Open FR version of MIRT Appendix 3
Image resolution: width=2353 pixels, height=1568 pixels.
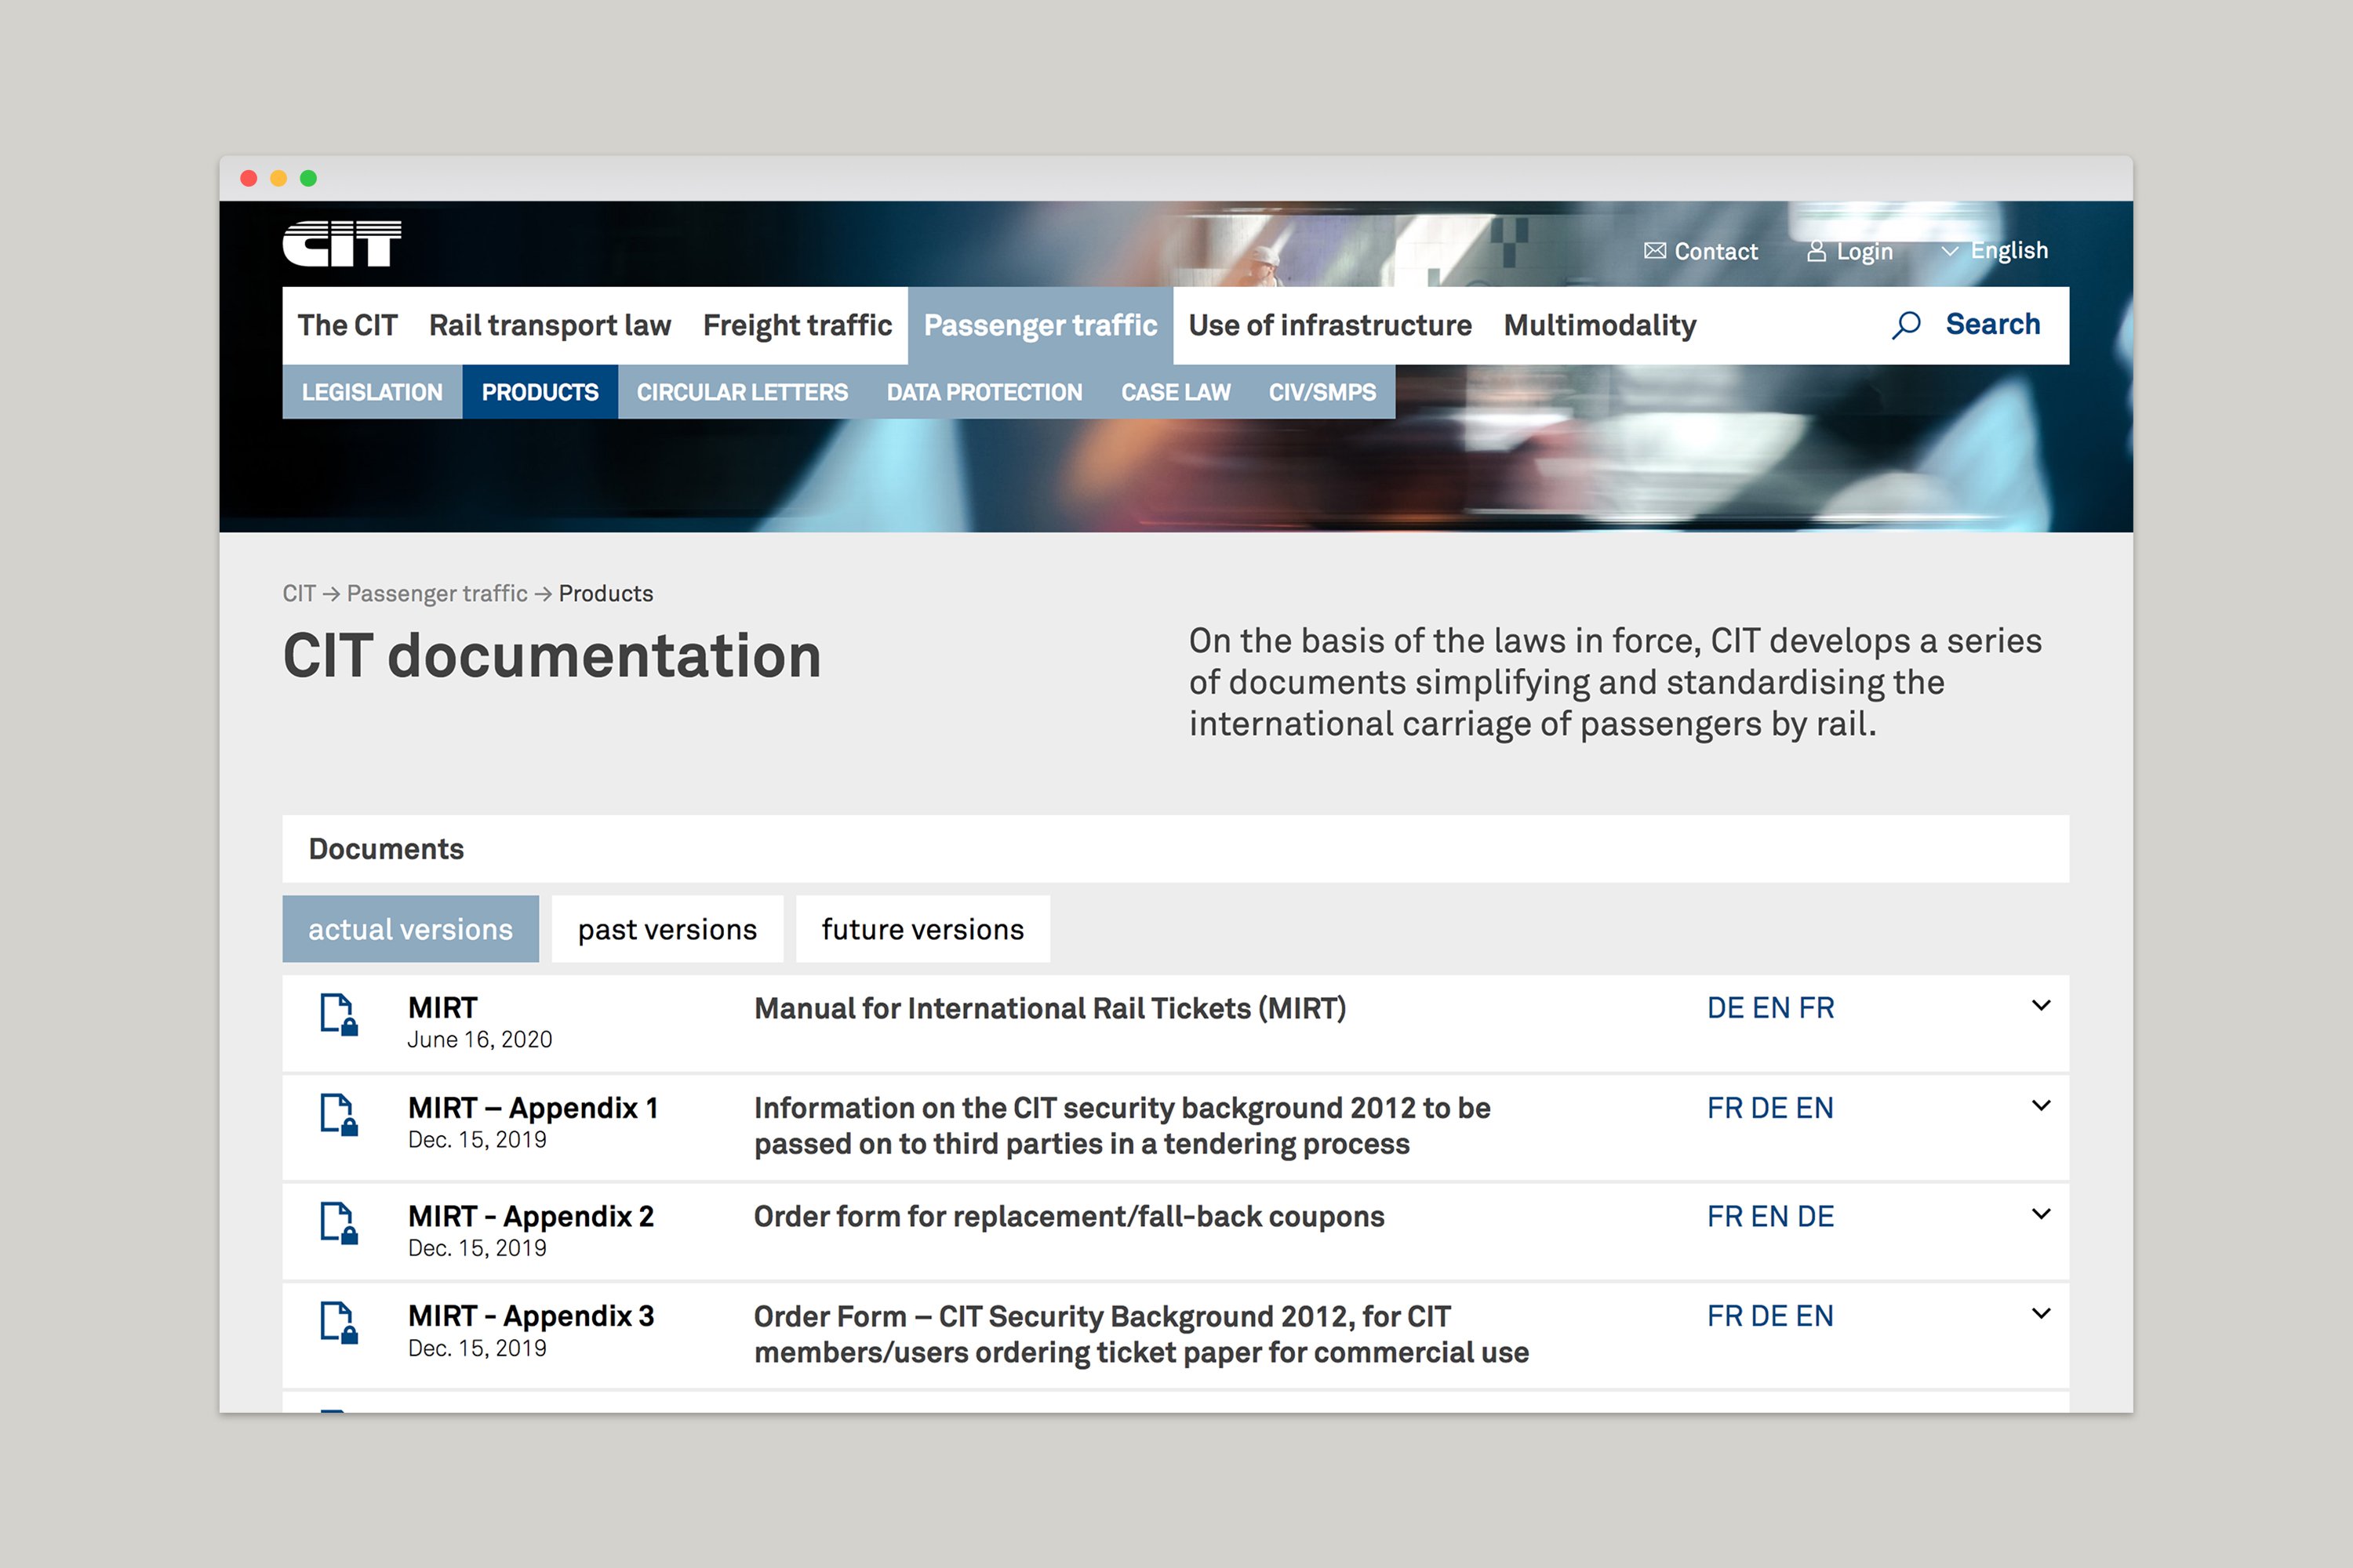click(x=1725, y=1316)
